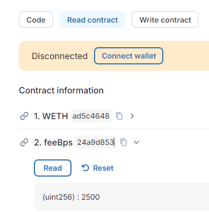Switch to the Code tab

[36, 20]
